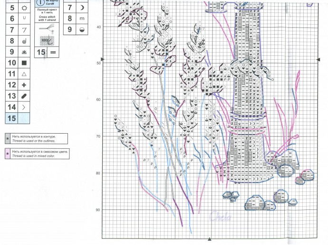Click the slanted oval symbol in row 13
The width and height of the screenshot is (328, 245).
[x=24, y=96]
